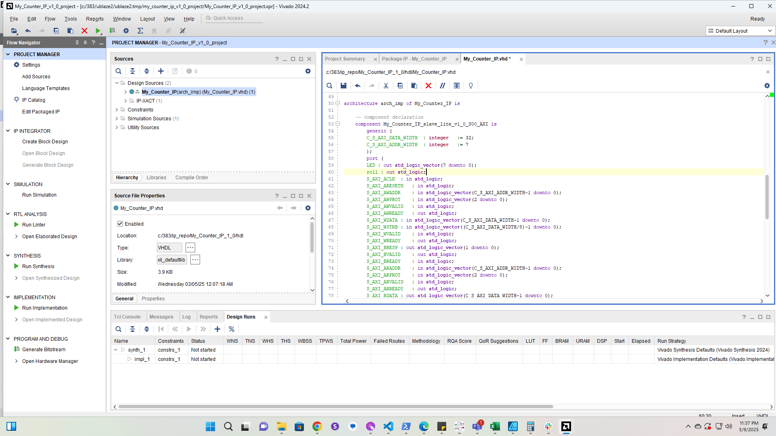Save file in the code editor toolbar
The image size is (776, 436).
(344, 86)
